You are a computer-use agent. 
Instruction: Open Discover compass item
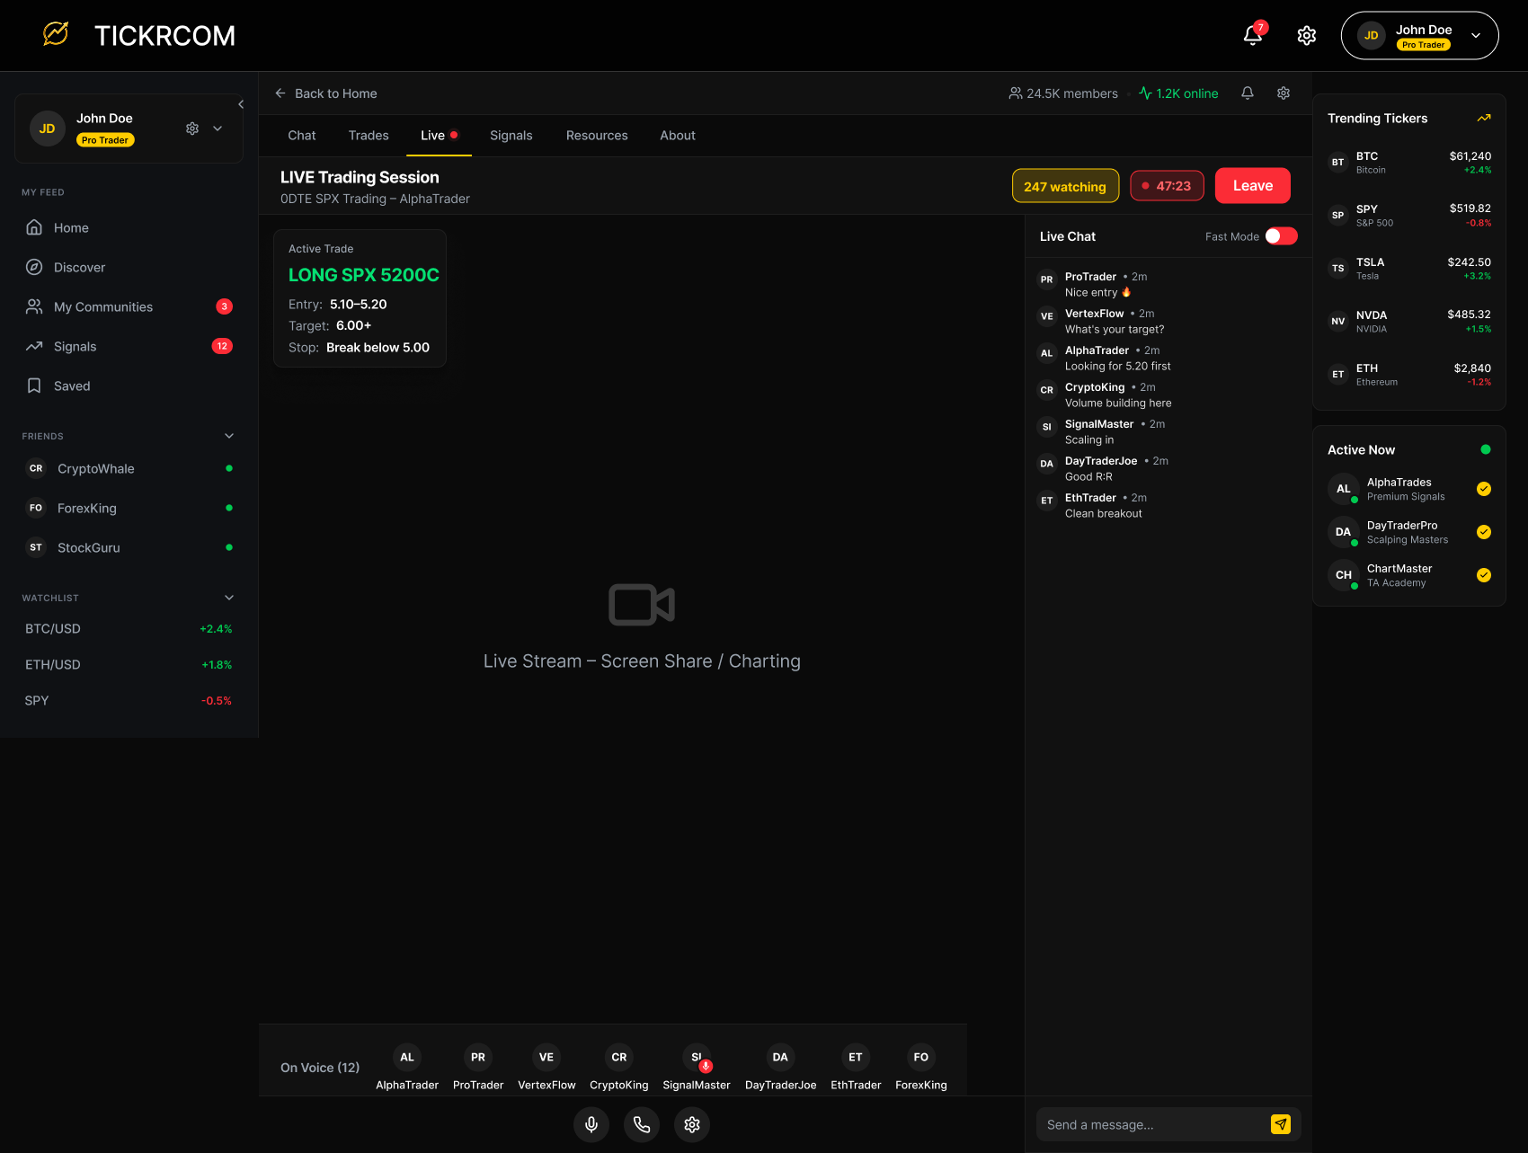(x=129, y=267)
